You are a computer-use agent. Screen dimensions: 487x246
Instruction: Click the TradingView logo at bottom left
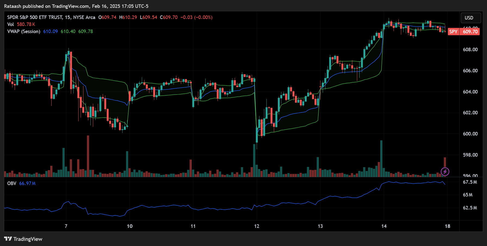pos(23,239)
